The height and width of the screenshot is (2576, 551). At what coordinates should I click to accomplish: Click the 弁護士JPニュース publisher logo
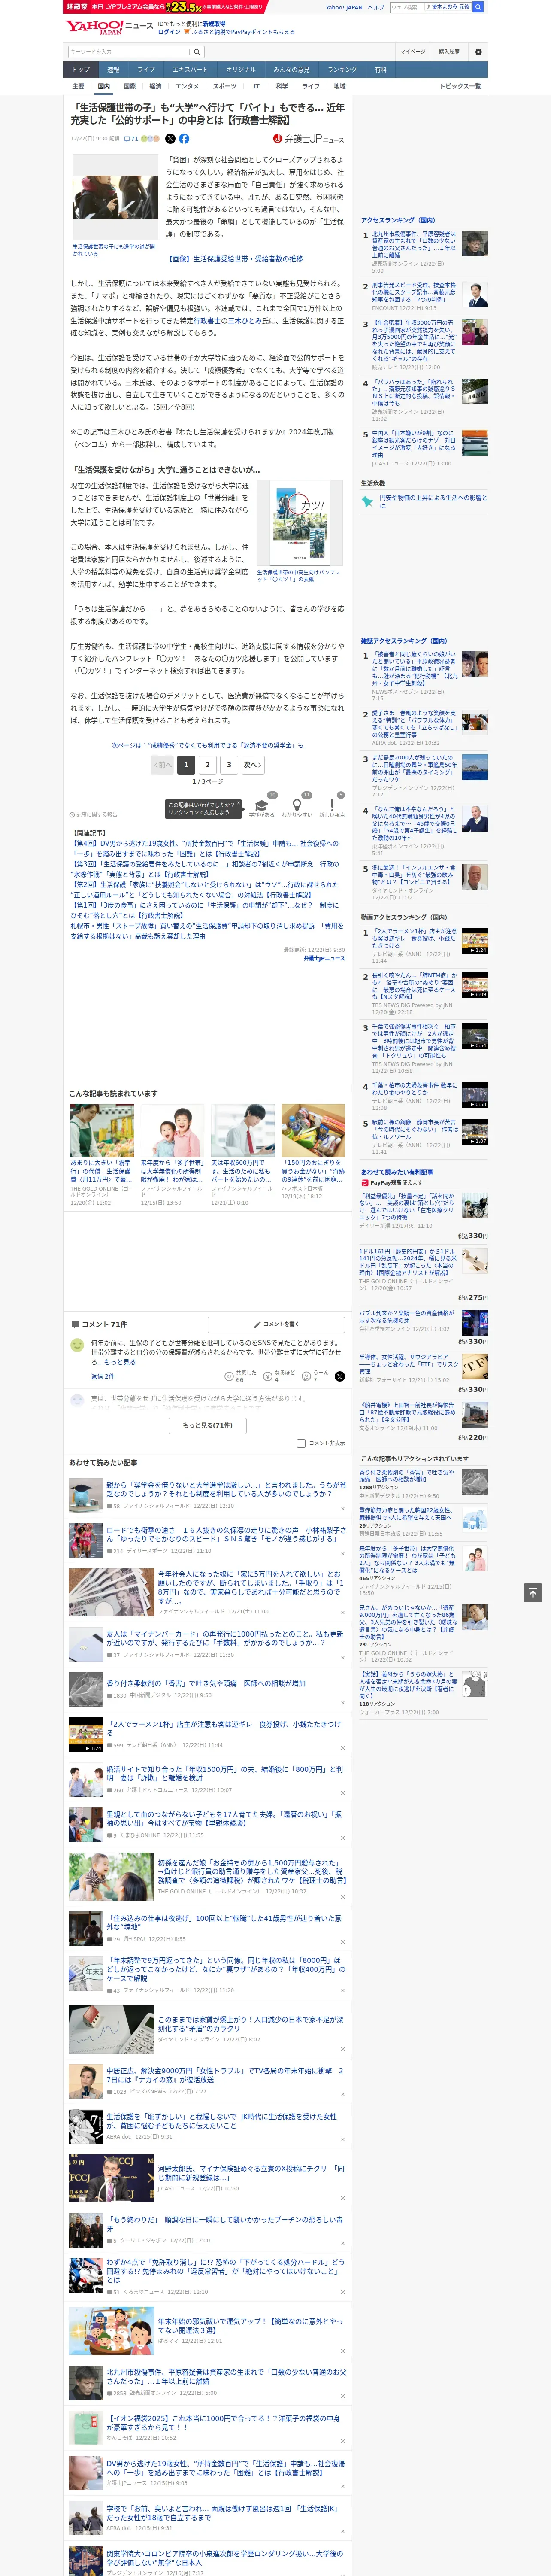(310, 139)
